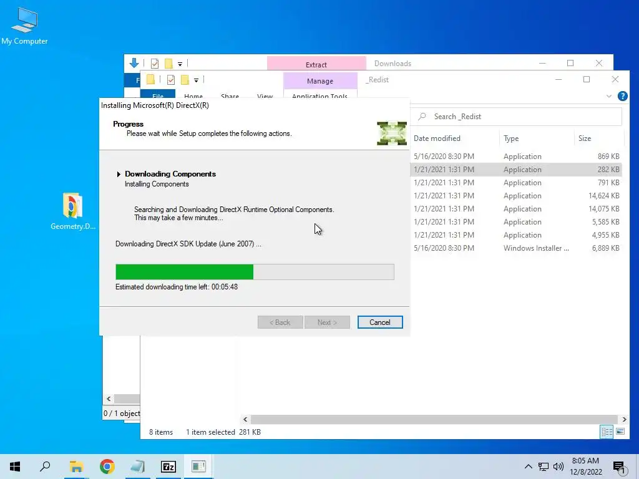Open Share tab in _Redist window
The image size is (639, 479).
230,96
